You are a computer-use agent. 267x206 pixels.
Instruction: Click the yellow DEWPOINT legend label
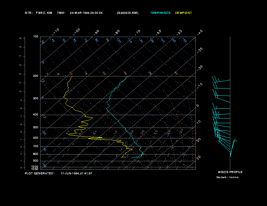(x=183, y=13)
